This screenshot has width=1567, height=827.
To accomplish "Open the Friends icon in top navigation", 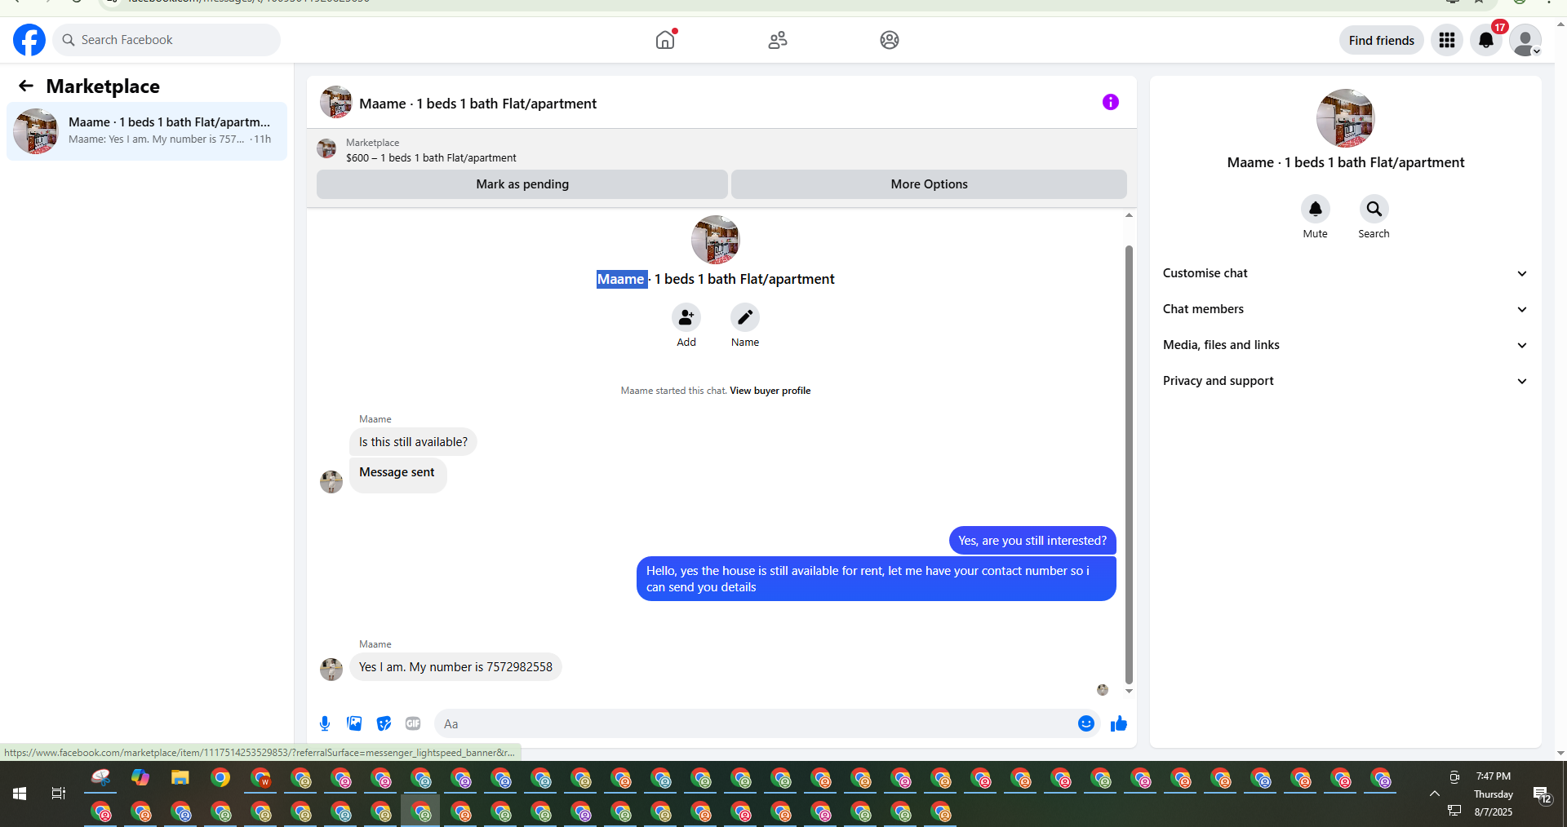I will tap(778, 40).
